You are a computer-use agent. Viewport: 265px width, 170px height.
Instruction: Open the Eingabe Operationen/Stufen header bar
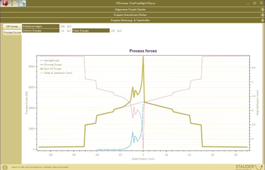pos(132,15)
